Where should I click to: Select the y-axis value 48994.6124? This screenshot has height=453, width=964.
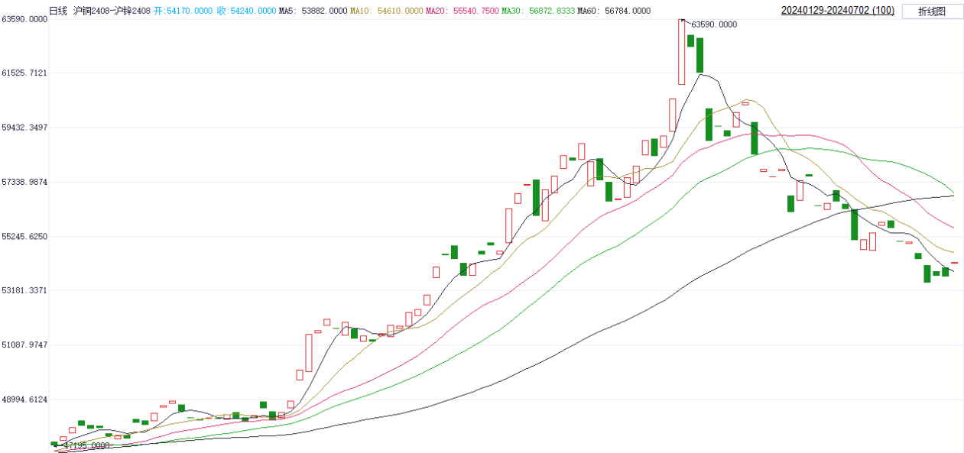coord(25,400)
